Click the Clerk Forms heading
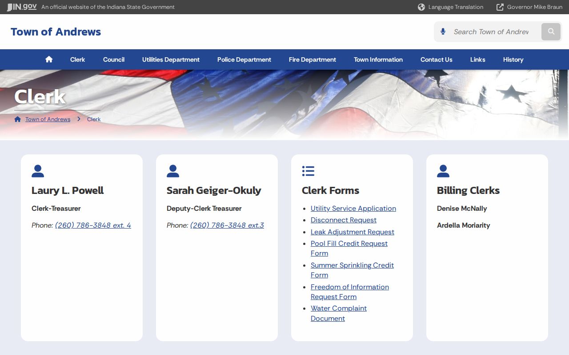Viewport: 569px width, 355px height. coord(330,190)
